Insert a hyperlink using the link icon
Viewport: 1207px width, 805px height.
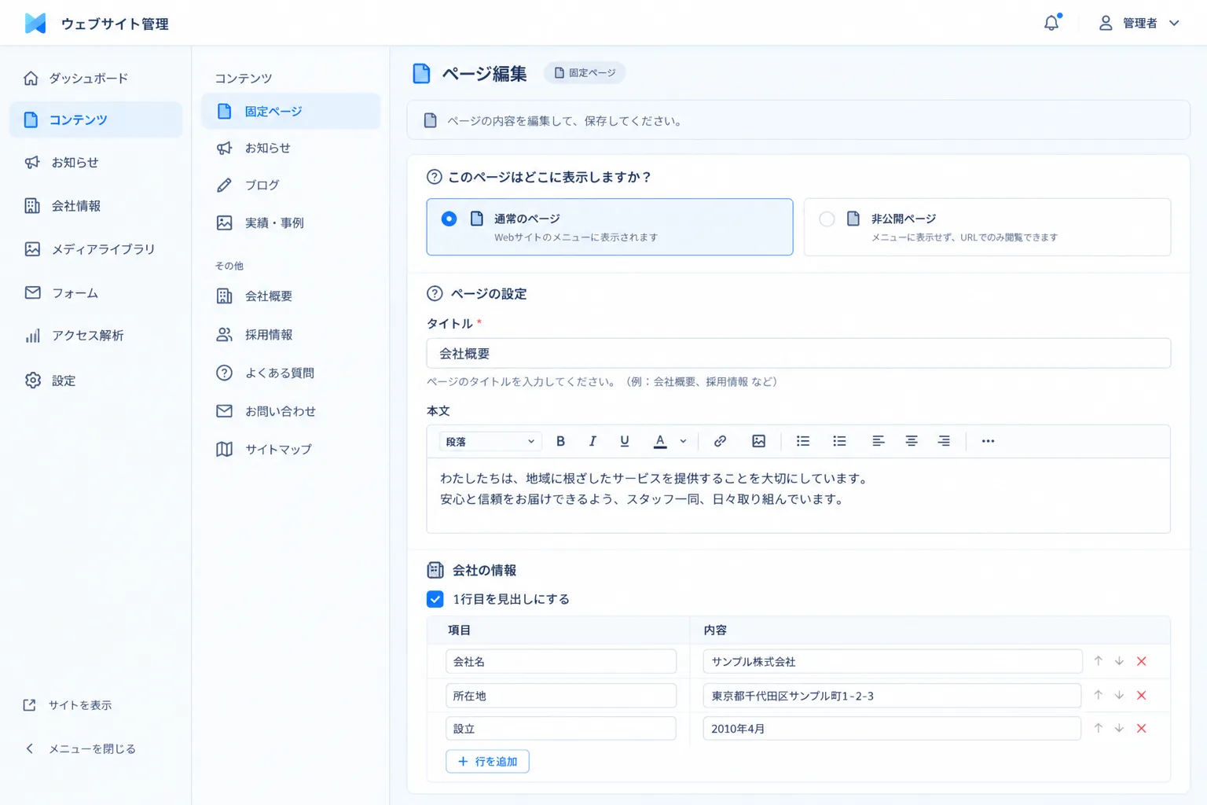(720, 441)
